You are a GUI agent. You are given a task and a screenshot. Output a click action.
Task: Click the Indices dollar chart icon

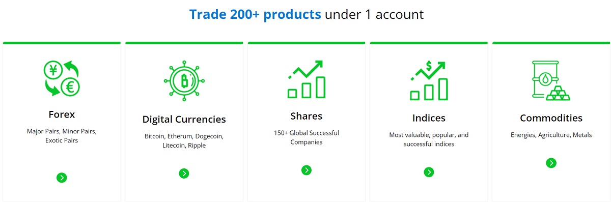[x=429, y=80]
